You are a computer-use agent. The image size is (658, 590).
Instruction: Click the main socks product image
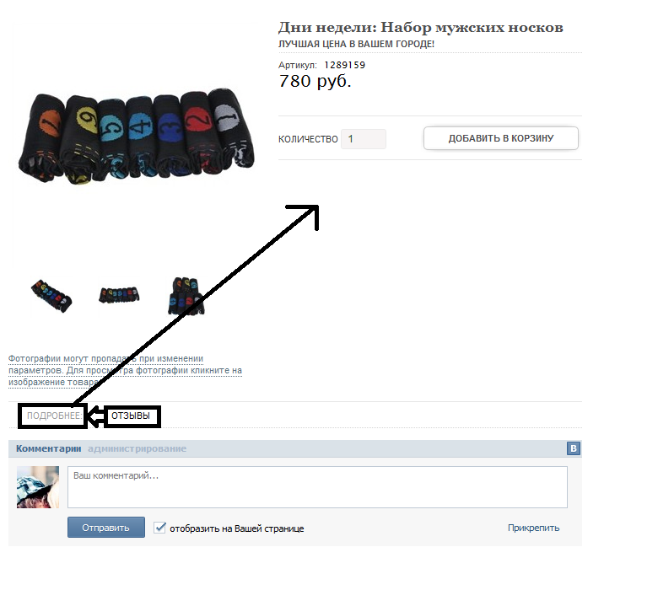[137, 136]
